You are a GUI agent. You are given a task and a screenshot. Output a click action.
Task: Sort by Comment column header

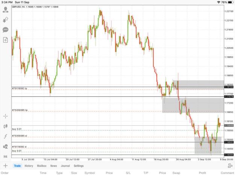point(227,173)
